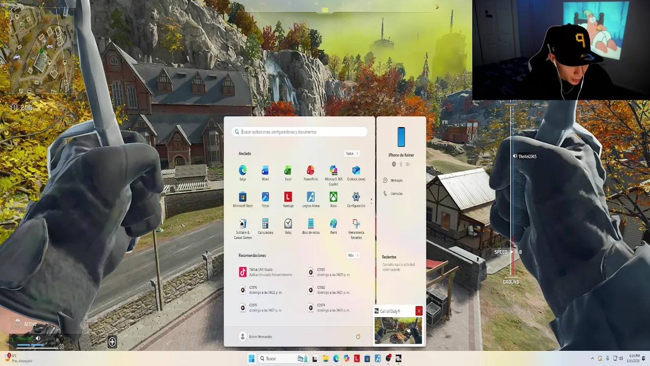Click the do-not-disturb icon under iPhone de Keiner
The image size is (650, 366).
click(x=394, y=164)
